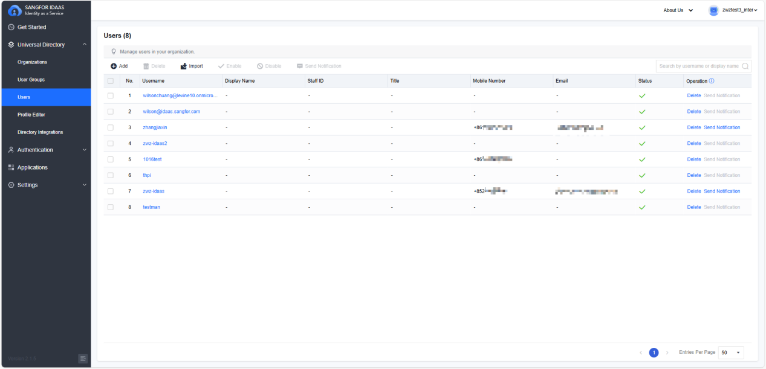The height and width of the screenshot is (369, 766).
Task: Send Notification to zhangjiaxin
Action: tap(722, 127)
